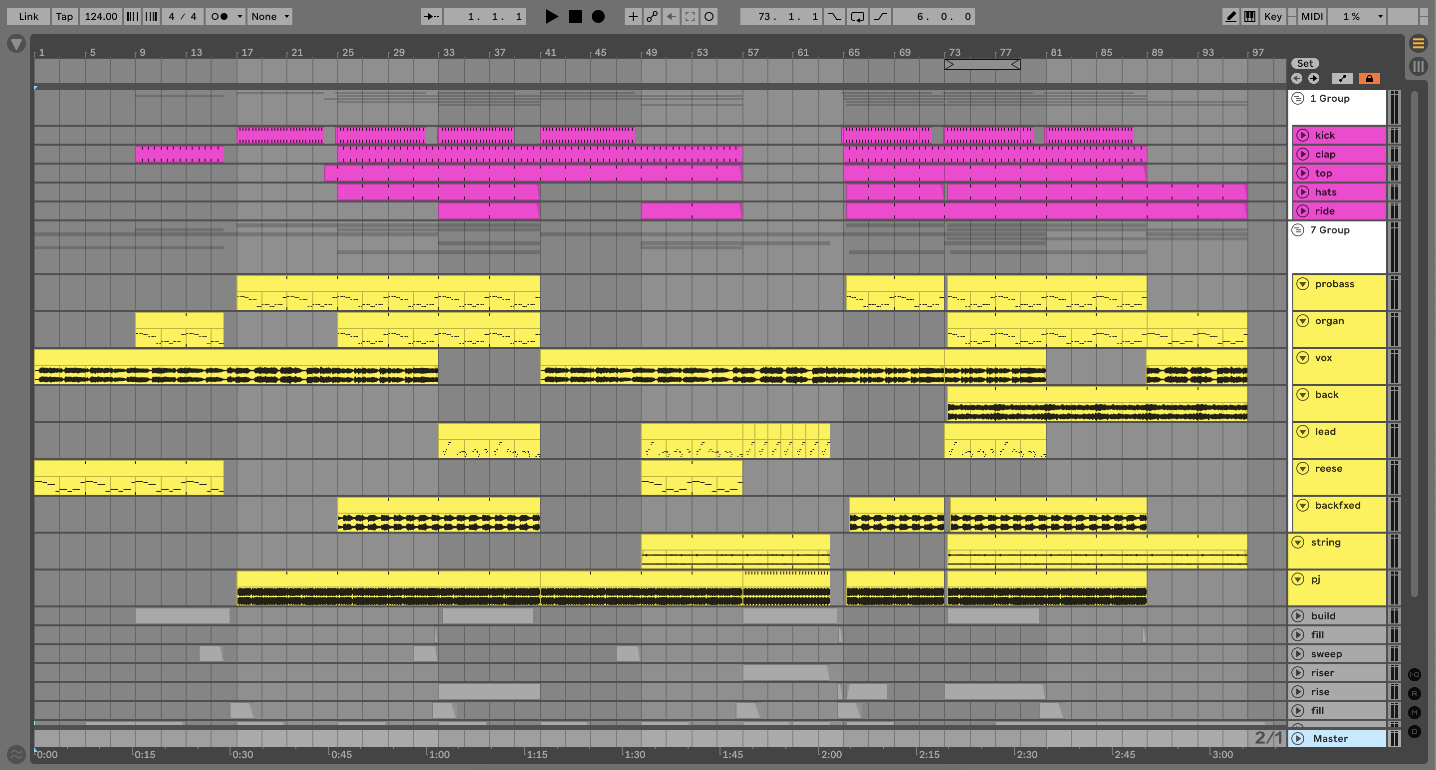Toggle the Loop switch icon
This screenshot has height=770, width=1436.
coord(857,17)
